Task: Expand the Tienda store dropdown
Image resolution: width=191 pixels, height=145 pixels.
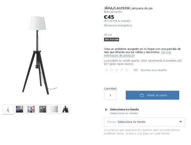Action: 145,122
